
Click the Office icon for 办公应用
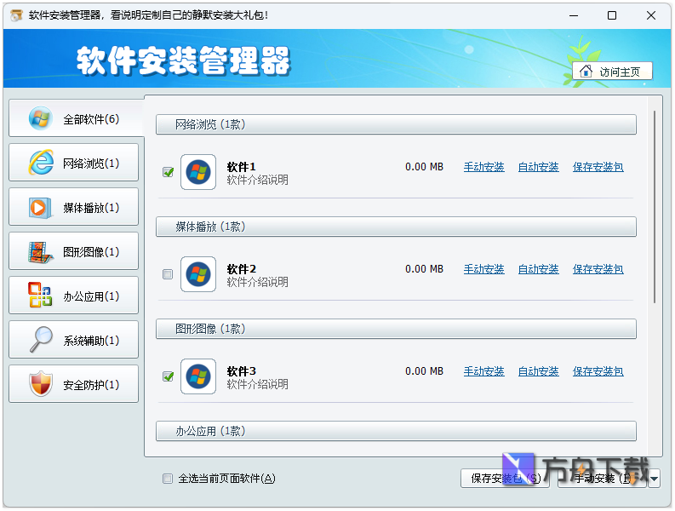point(40,296)
